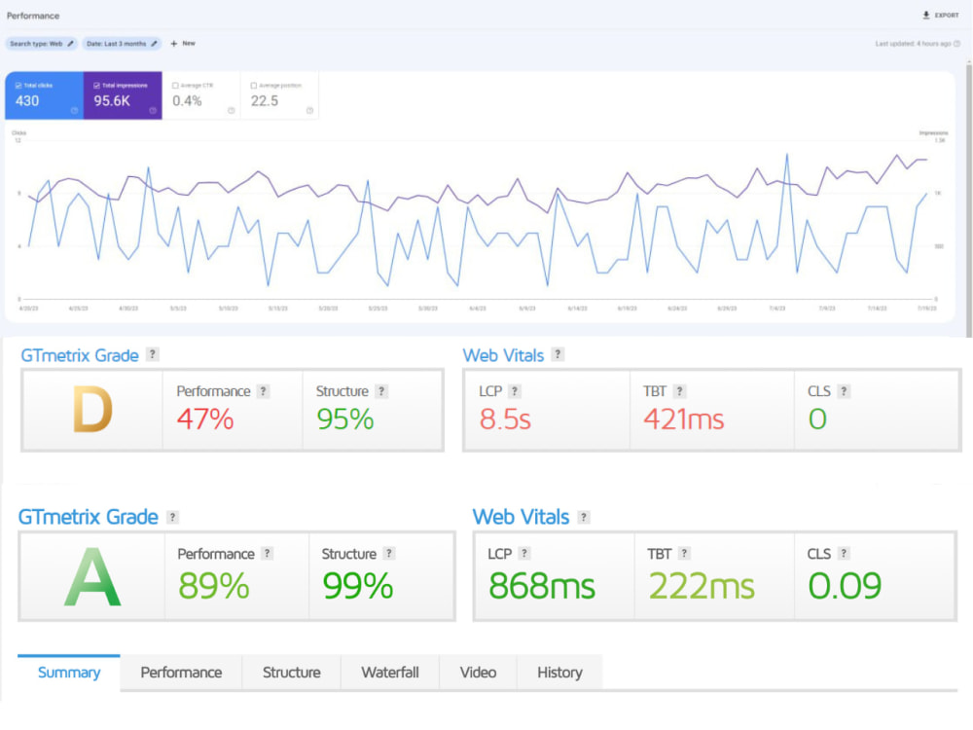Click the upper GTmetrix Grade heading
This screenshot has height=730, width=973.
pyautogui.click(x=80, y=355)
